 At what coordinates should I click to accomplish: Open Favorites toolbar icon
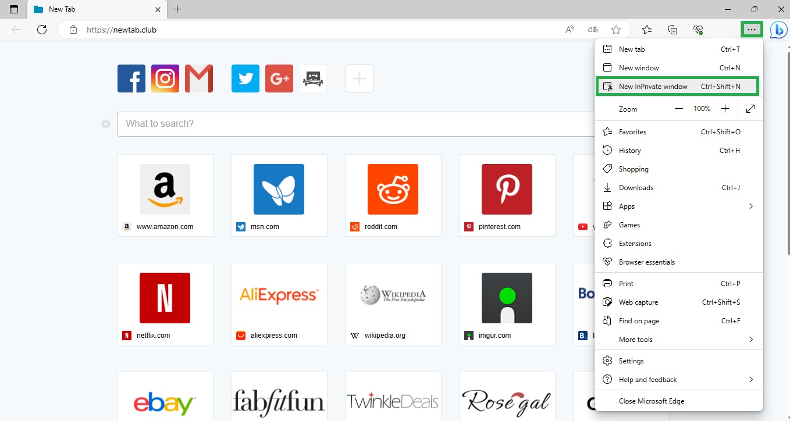tap(647, 30)
